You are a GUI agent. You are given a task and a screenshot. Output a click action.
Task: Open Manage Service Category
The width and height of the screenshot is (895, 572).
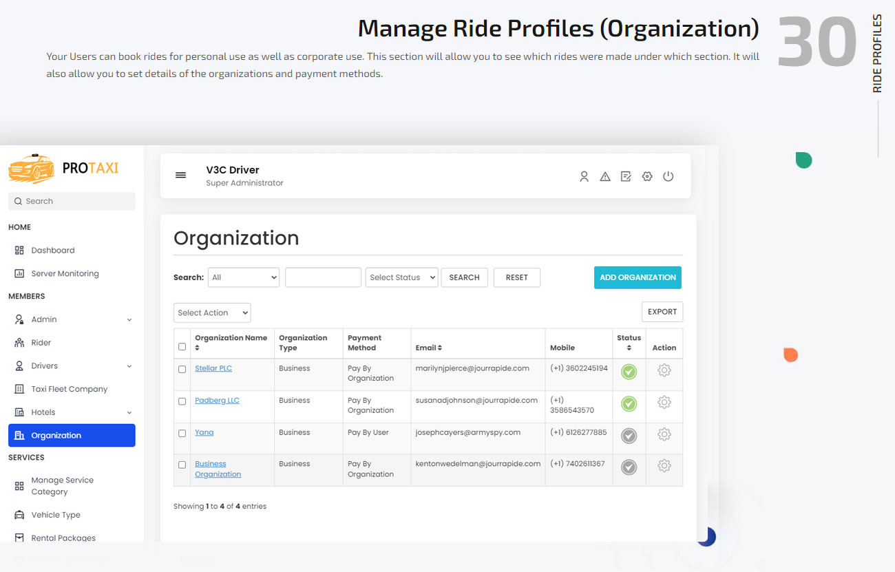click(x=61, y=485)
